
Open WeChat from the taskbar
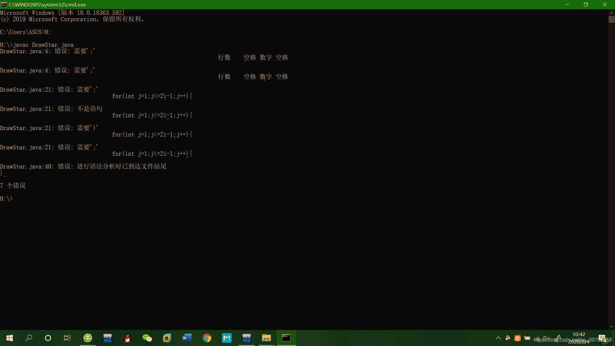click(x=147, y=338)
